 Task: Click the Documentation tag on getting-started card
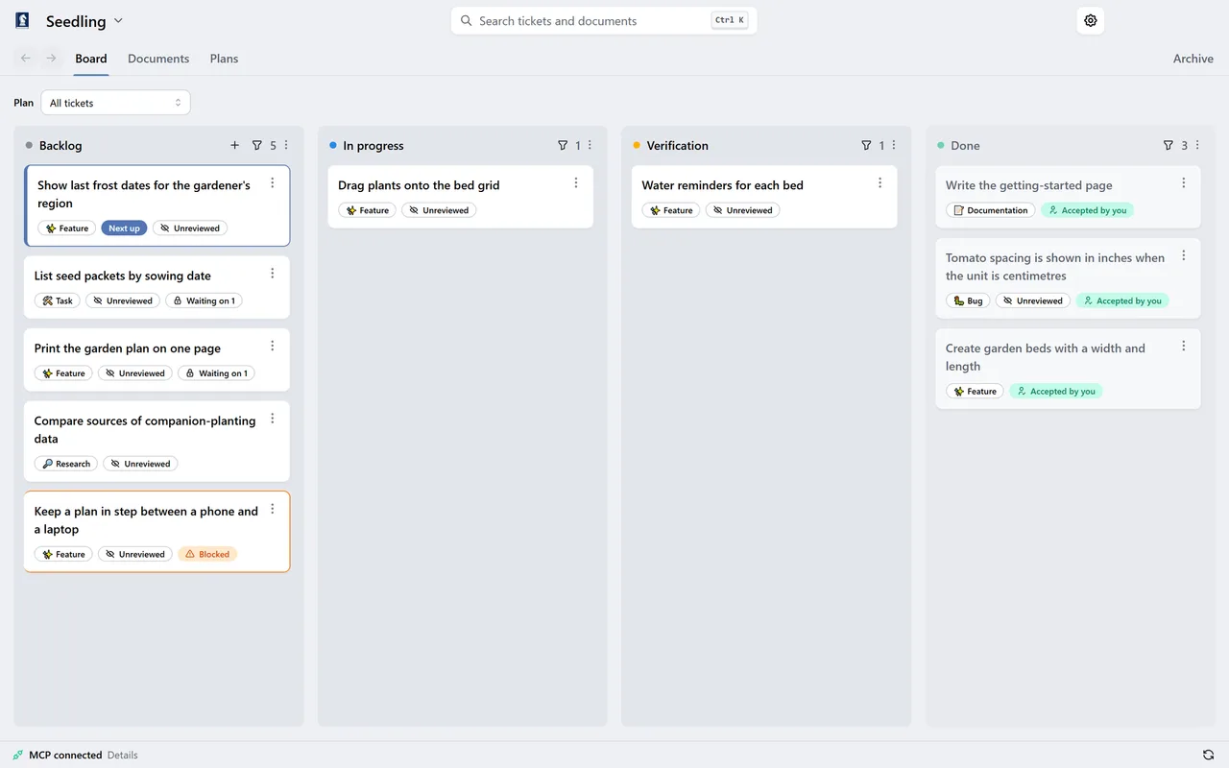(x=990, y=210)
